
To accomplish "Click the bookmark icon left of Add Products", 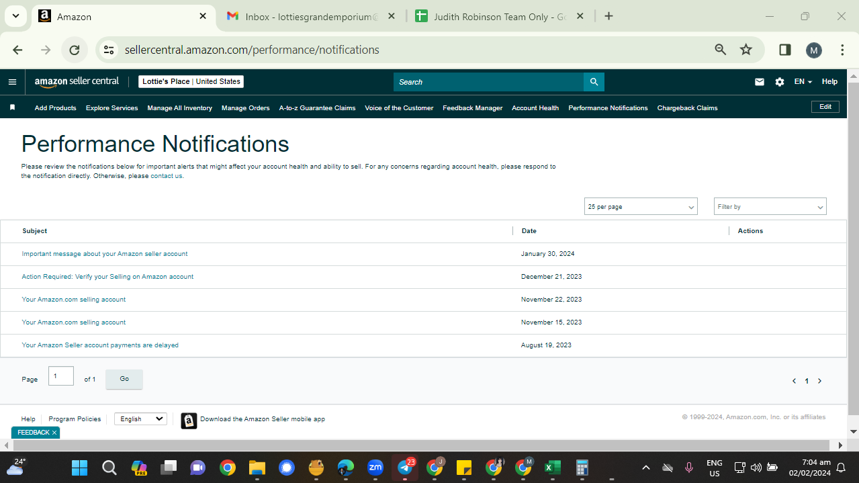I will pyautogui.click(x=12, y=107).
